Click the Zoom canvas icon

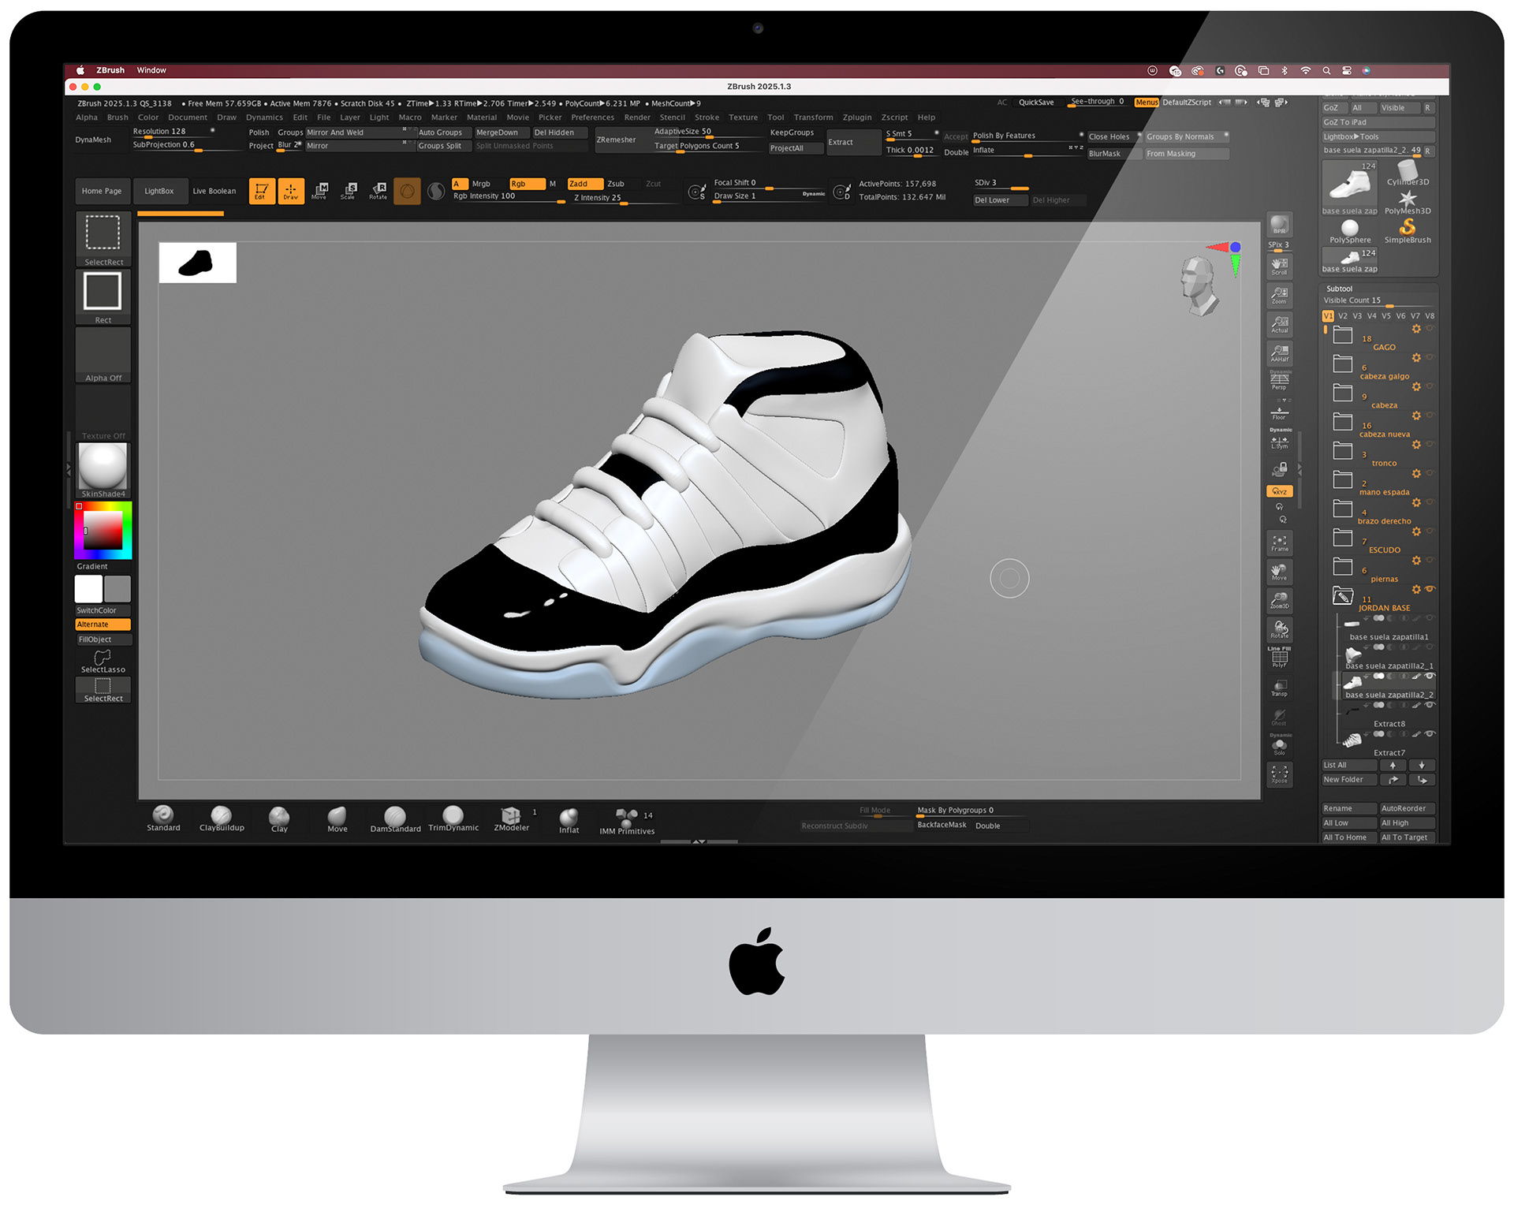tap(1279, 296)
